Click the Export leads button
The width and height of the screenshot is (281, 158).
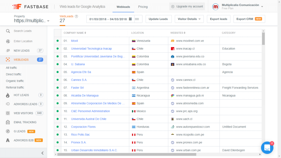click(x=218, y=19)
